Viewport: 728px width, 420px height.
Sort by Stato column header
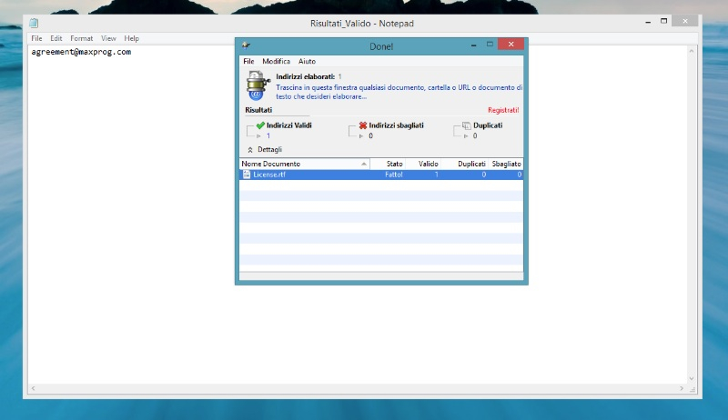[394, 164]
